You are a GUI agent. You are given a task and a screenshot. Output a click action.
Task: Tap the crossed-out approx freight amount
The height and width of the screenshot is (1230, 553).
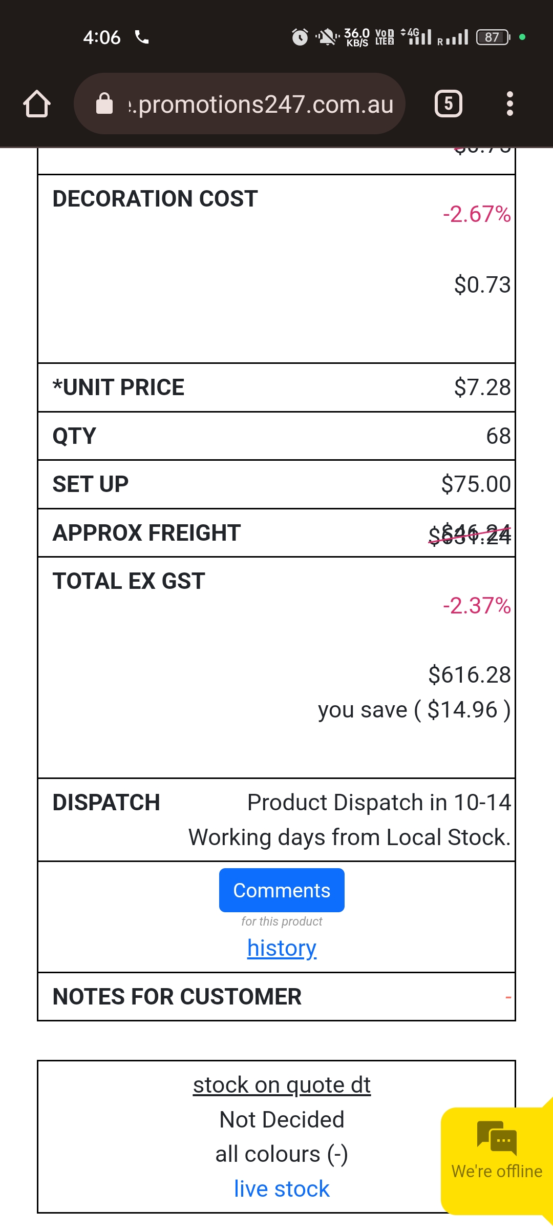[x=470, y=535]
